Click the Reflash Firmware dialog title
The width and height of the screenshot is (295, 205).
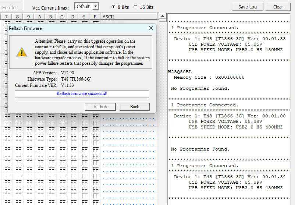point(25,28)
